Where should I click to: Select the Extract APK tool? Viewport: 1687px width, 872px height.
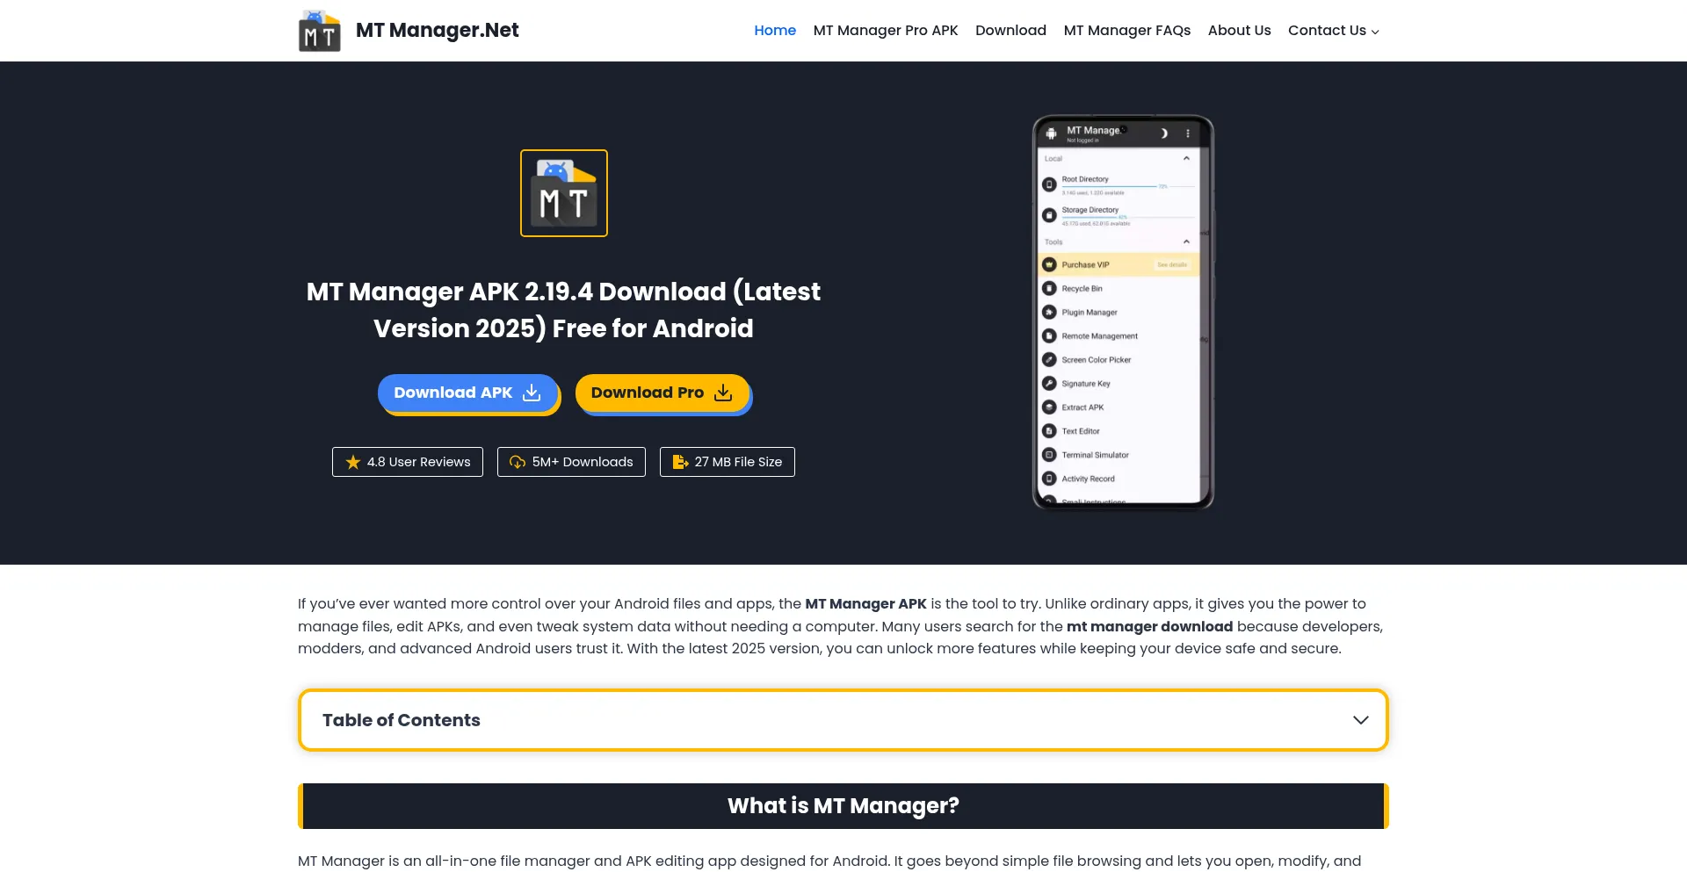pos(1082,407)
